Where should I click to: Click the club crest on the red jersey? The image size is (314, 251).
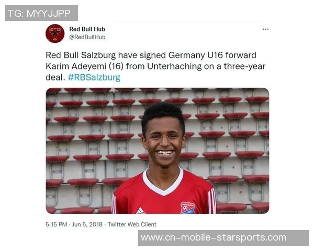[x=187, y=208]
